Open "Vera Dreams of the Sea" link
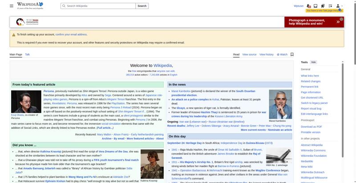356x183 pixels. coord(113,151)
